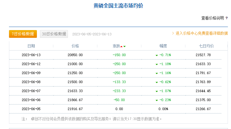This screenshot has width=231, height=129.
Task: Click change value -50.00
Action: pyautogui.click(x=119, y=100)
